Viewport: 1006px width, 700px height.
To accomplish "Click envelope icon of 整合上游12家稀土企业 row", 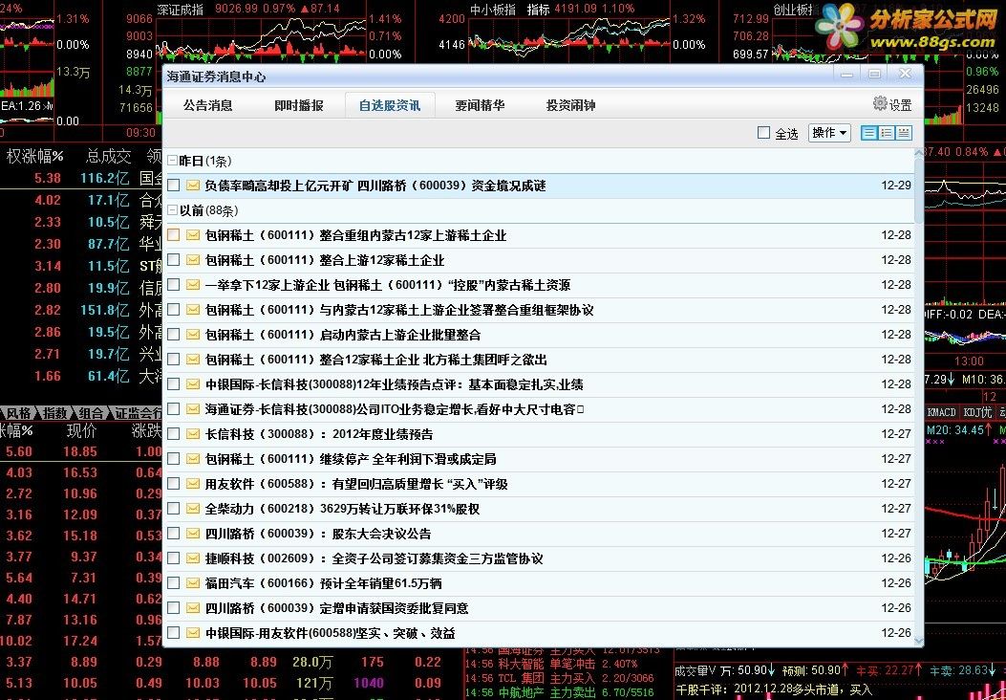I will click(x=193, y=259).
